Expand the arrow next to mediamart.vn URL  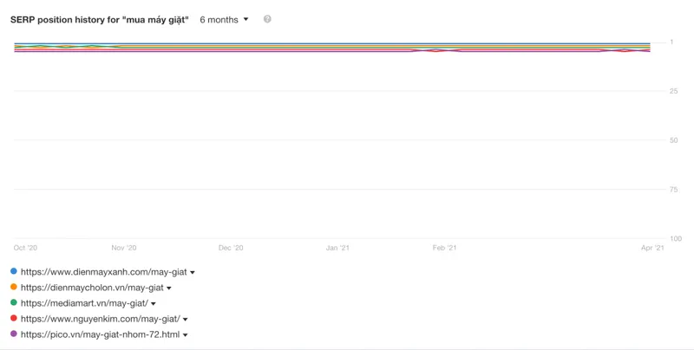(x=154, y=304)
